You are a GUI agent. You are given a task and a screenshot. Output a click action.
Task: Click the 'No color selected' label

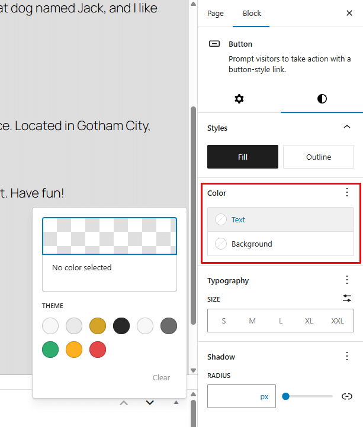82,267
